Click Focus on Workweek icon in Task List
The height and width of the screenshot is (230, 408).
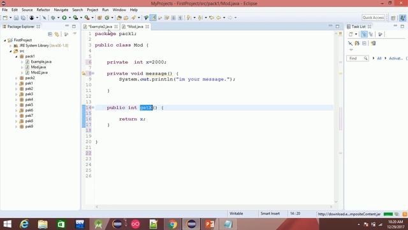pyautogui.click(x=380, y=34)
